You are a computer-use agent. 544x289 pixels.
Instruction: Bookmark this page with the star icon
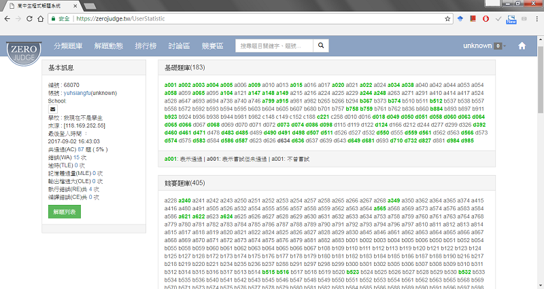pos(448,18)
